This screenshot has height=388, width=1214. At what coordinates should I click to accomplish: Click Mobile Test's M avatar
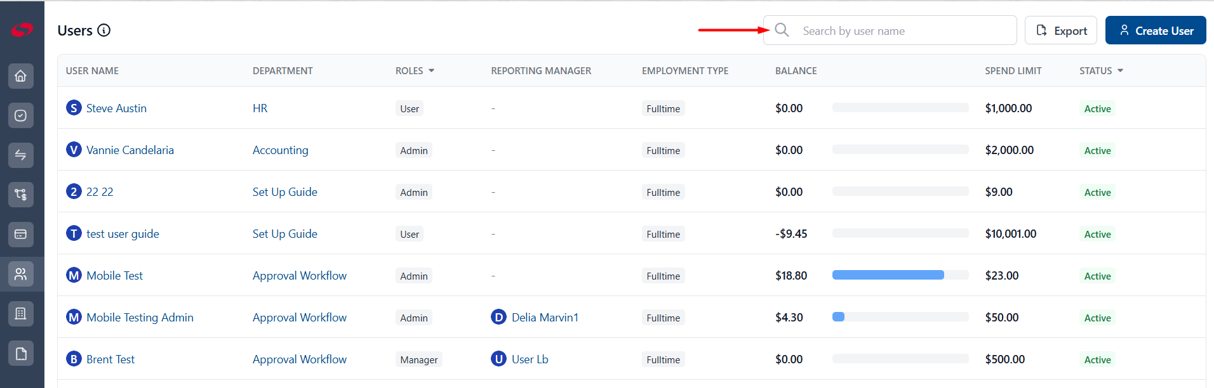[74, 275]
